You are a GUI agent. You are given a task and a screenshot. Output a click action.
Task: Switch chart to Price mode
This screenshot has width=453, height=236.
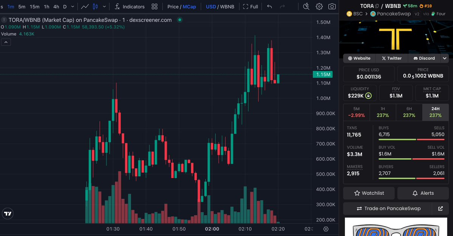(x=173, y=6)
